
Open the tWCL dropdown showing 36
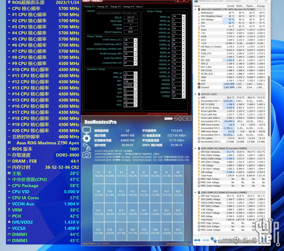(x=135, y=105)
